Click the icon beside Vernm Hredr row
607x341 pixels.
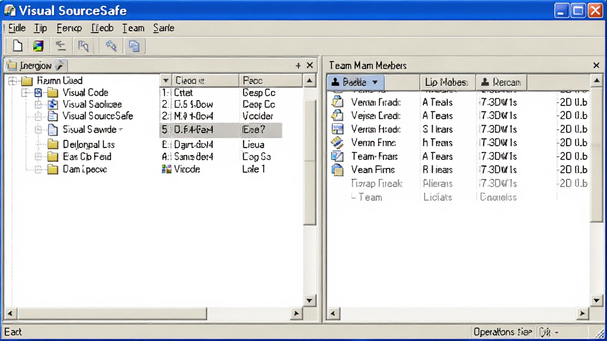[x=337, y=128]
